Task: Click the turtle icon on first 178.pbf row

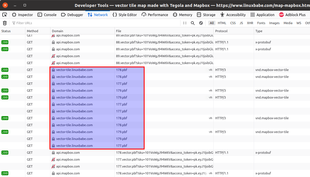Action: 211,70
